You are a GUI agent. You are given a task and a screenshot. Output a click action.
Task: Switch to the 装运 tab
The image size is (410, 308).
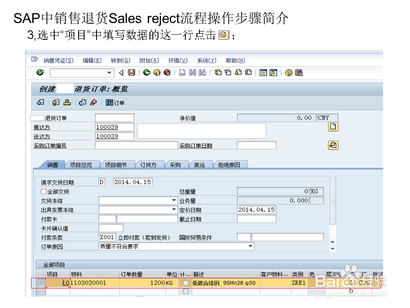tap(199, 165)
